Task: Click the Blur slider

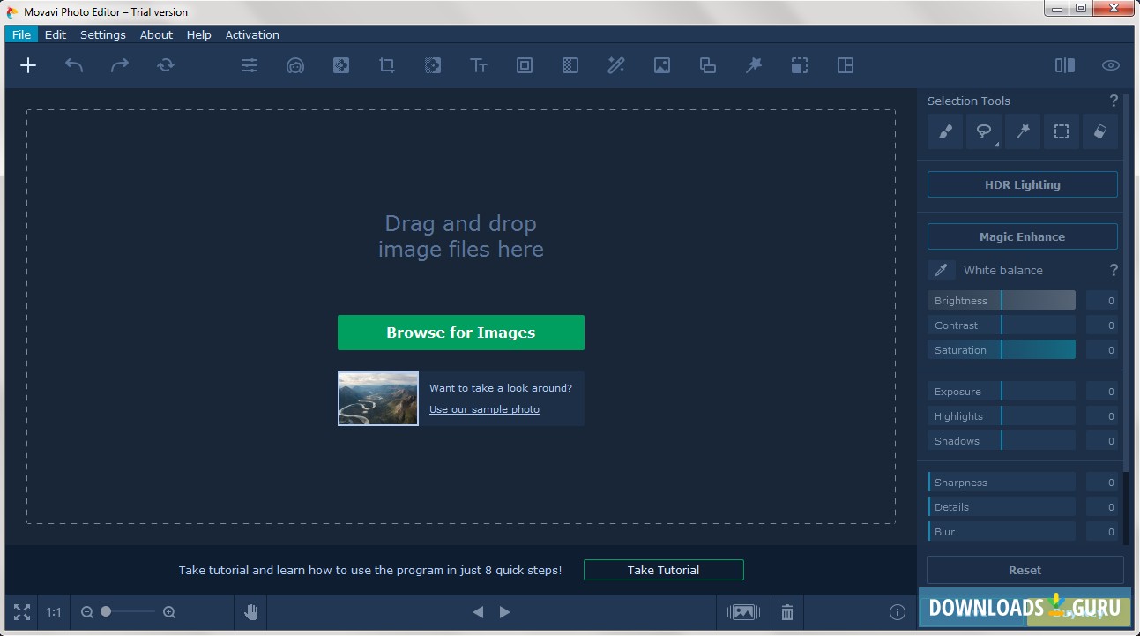Action: pos(1002,532)
